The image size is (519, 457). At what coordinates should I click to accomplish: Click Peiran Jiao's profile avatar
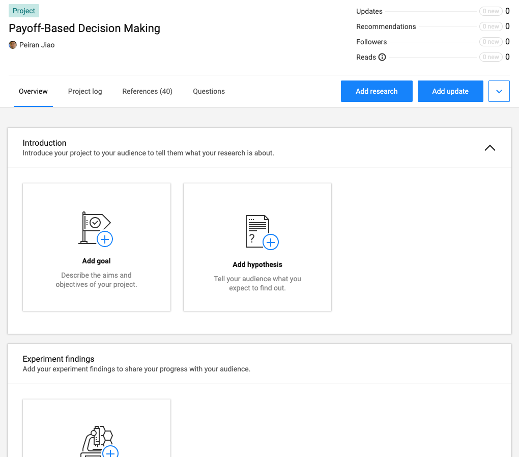tap(13, 45)
